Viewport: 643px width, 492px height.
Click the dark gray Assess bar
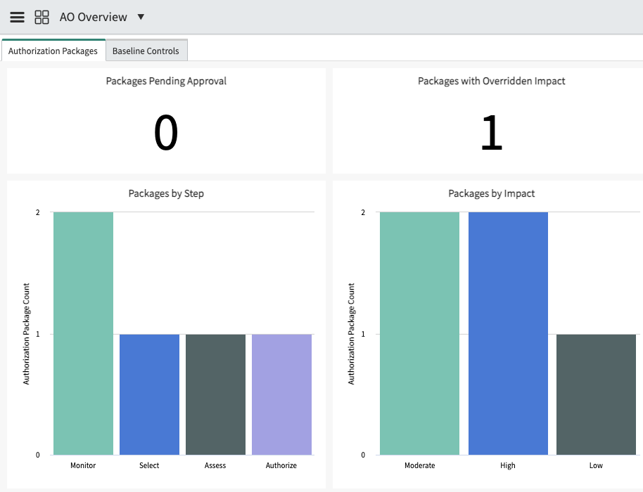pos(215,394)
